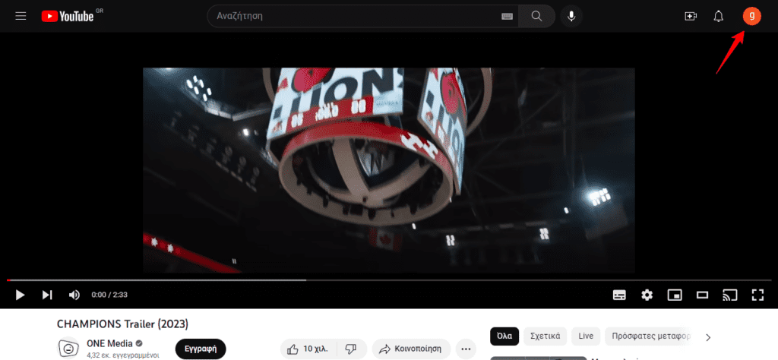The height and width of the screenshot is (360, 778).
Task: Show more filter chips with right chevron
Action: coord(708,337)
